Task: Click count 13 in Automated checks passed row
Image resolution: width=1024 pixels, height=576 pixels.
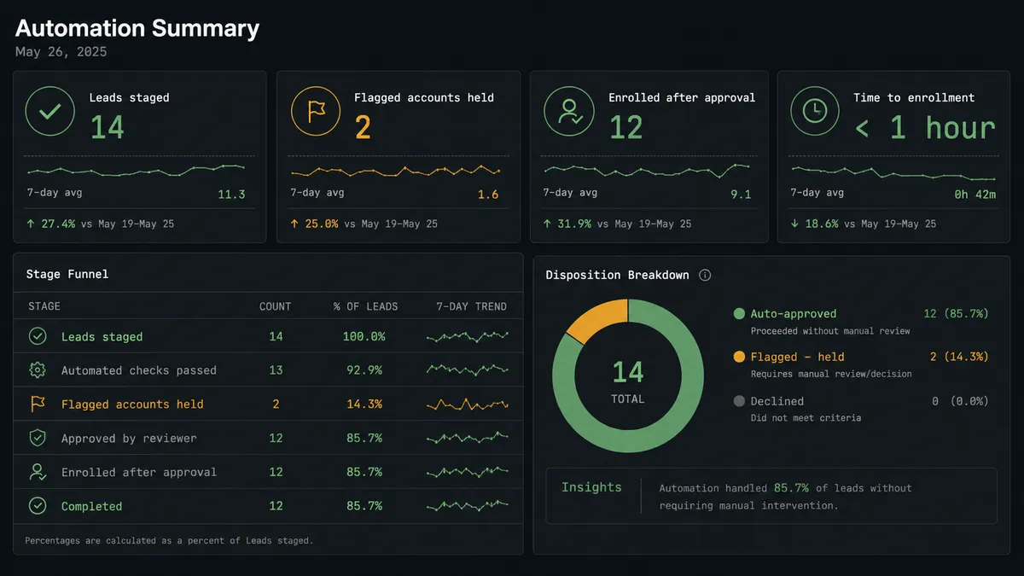Action: click(x=276, y=370)
